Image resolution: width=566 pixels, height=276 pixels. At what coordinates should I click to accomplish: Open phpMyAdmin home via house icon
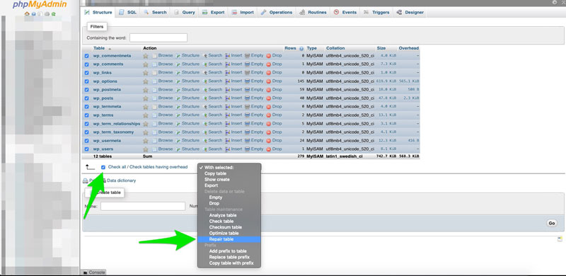[27, 14]
